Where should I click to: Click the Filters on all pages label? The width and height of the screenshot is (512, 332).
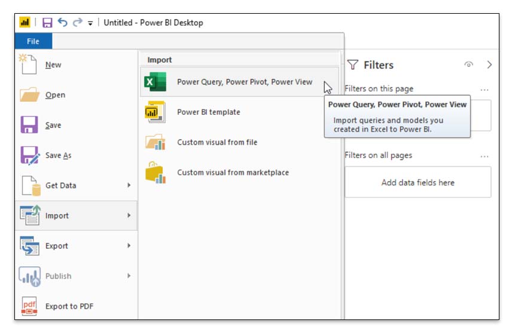point(378,156)
